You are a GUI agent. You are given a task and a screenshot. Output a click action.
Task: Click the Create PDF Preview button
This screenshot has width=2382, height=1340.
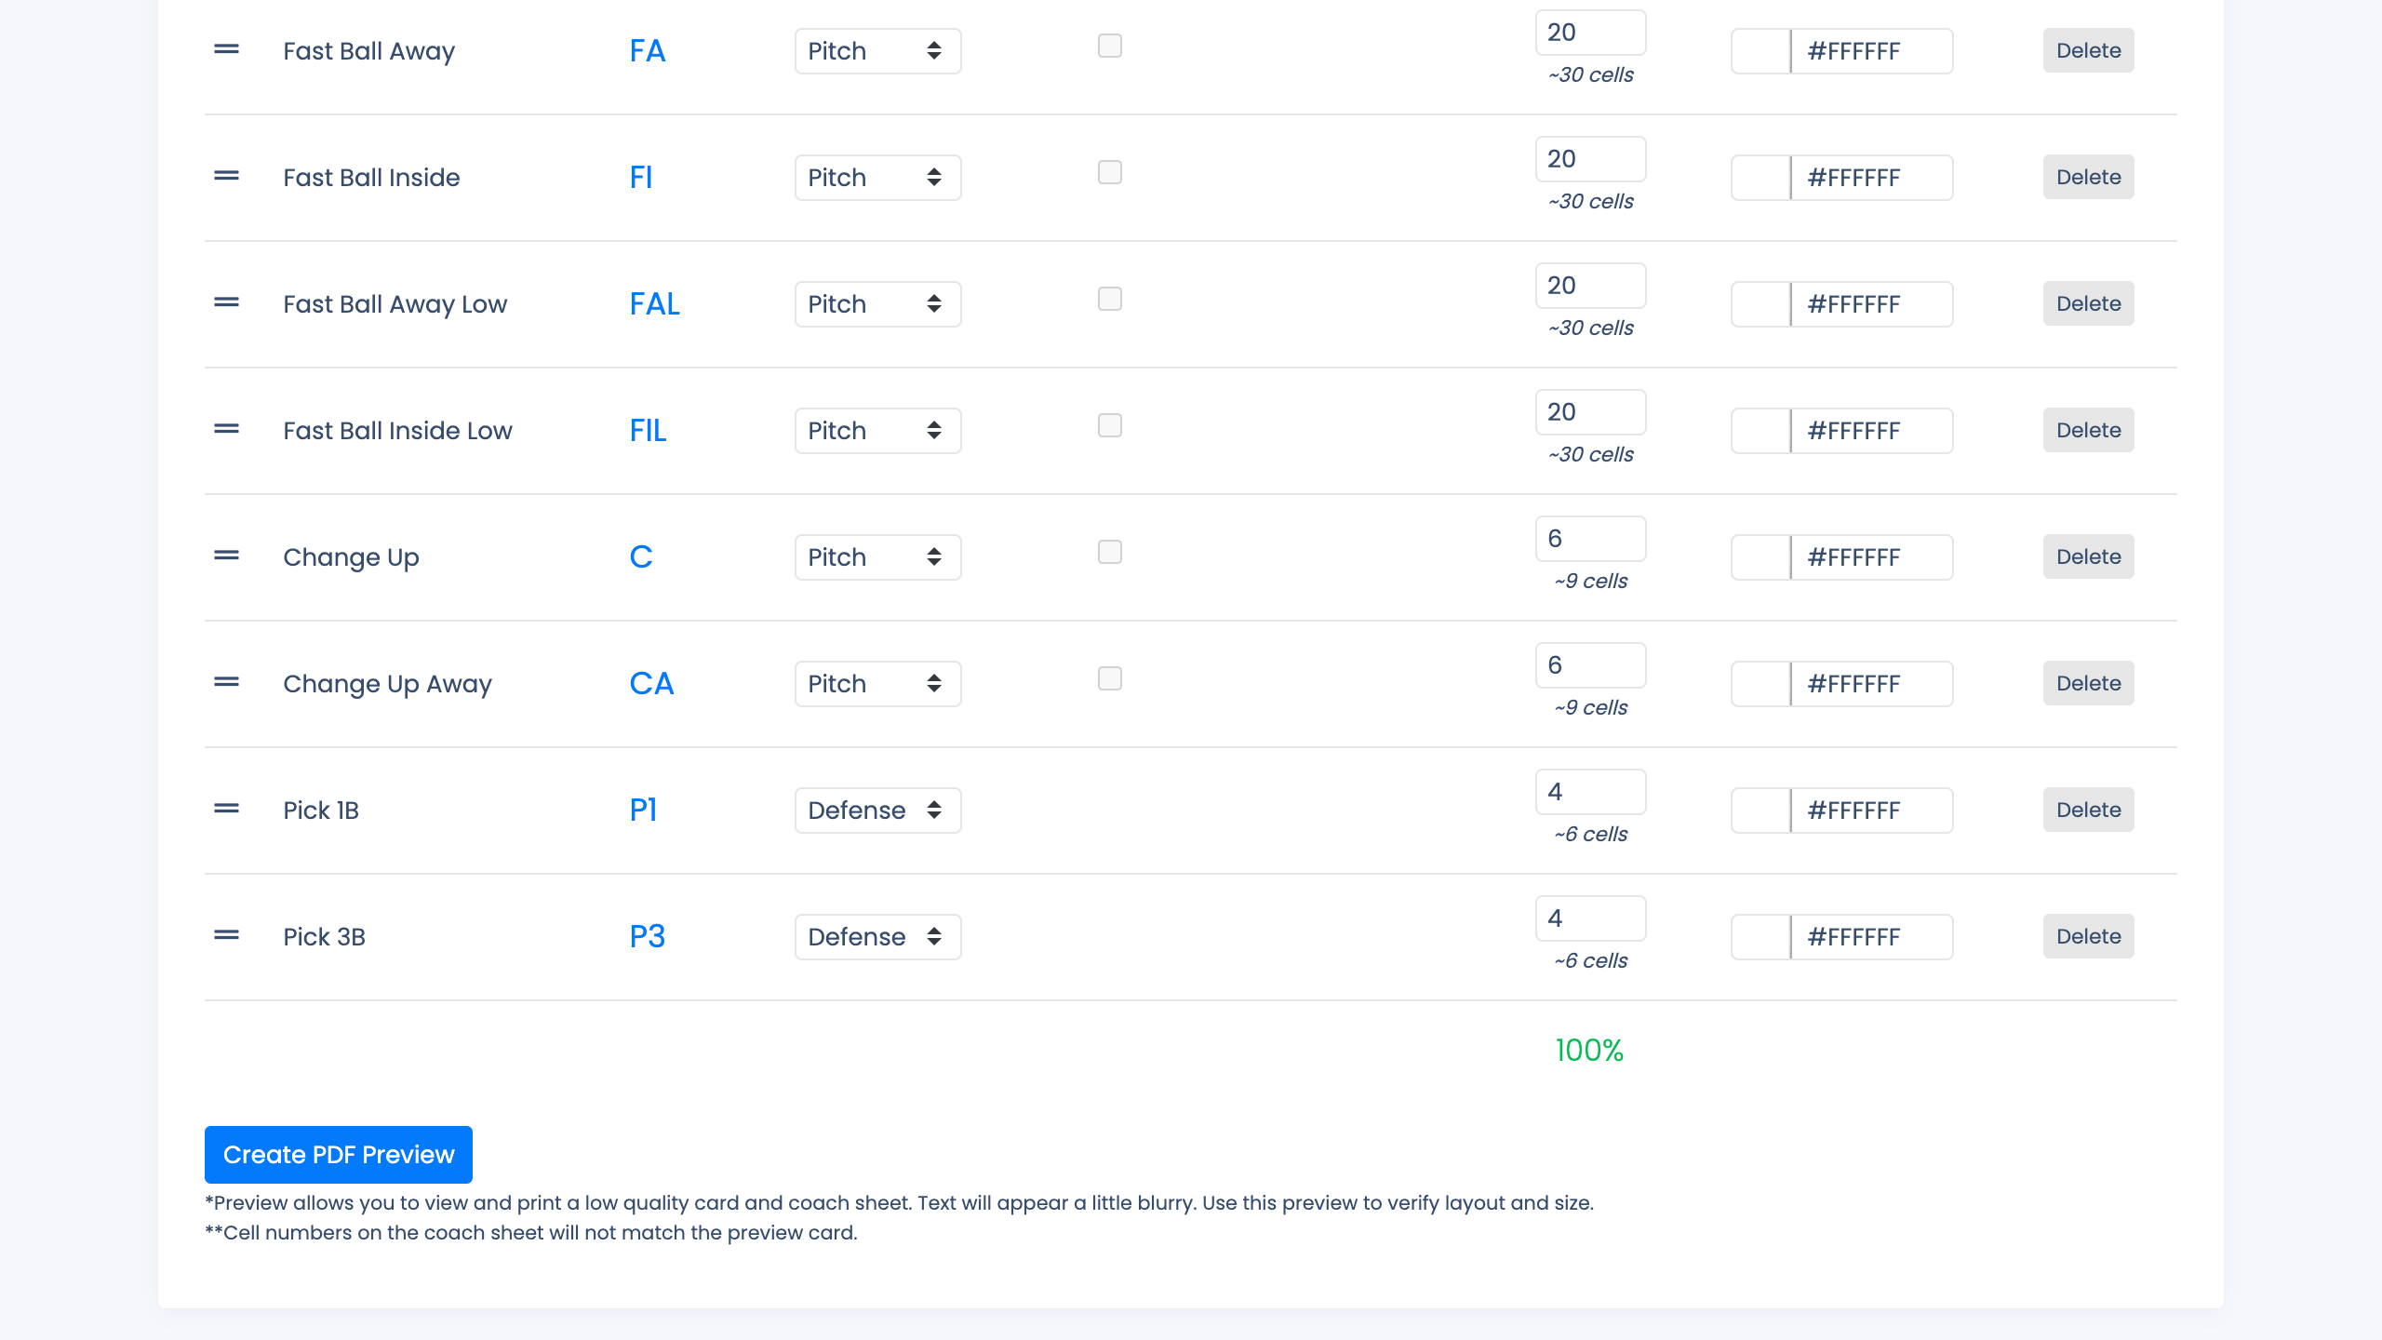339,1154
